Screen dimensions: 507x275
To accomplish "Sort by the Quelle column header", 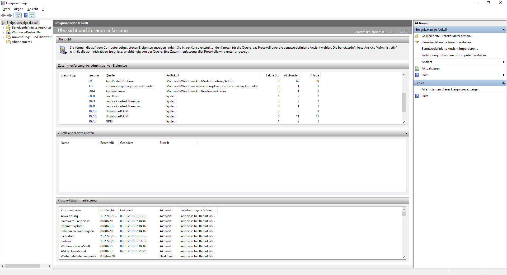I will 134,75.
